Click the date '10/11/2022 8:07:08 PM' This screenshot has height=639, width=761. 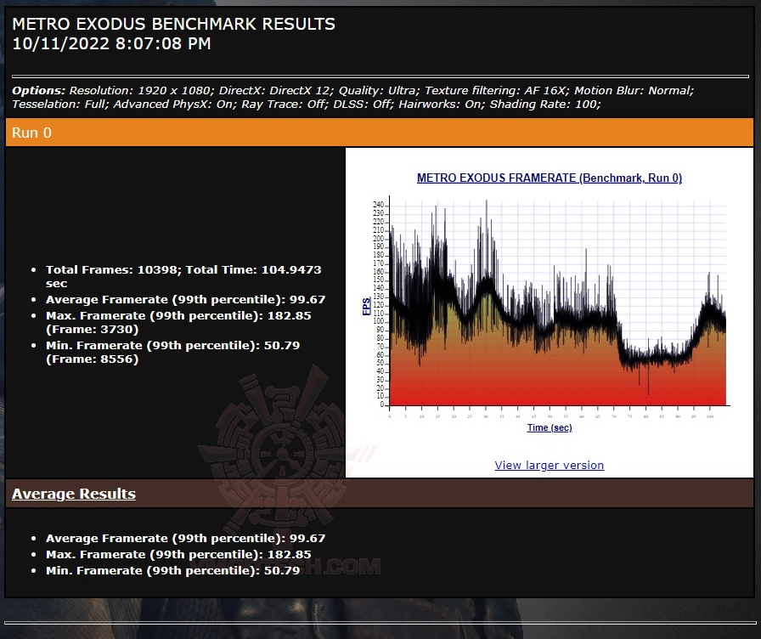click(111, 43)
